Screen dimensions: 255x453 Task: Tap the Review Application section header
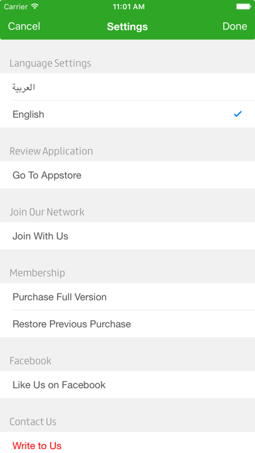point(51,151)
